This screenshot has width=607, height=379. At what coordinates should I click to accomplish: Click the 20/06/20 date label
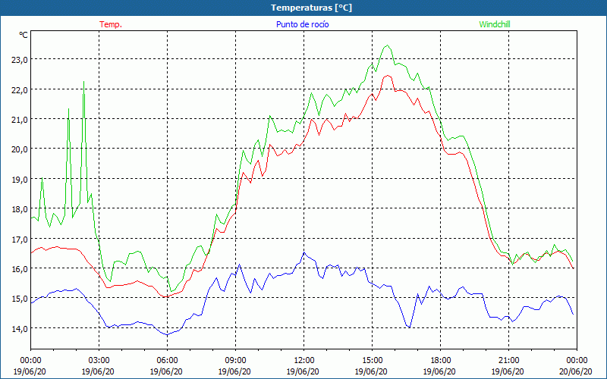pos(577,371)
